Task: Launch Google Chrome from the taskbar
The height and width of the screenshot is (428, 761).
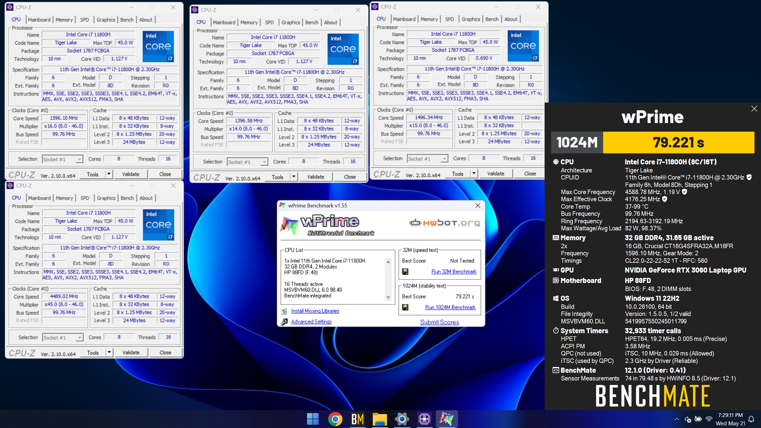Action: pos(335,419)
